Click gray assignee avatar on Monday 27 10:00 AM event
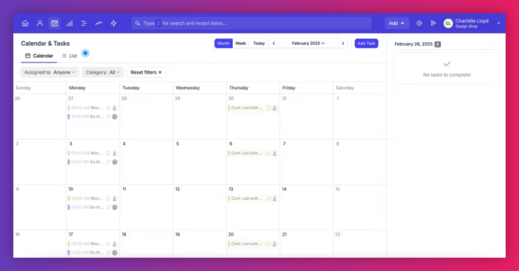Screen dimensions: 519x271 (115, 117)
